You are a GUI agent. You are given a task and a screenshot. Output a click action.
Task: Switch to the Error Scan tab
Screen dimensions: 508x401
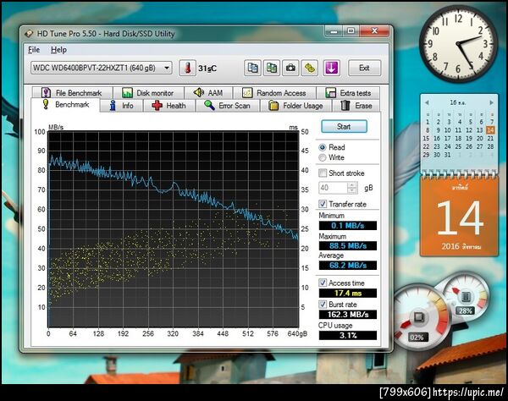click(x=228, y=106)
